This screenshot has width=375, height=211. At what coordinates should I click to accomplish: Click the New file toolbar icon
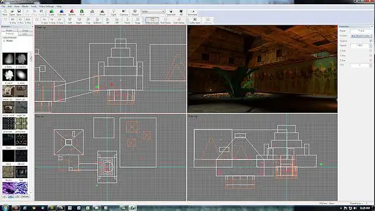click(x=5, y=12)
